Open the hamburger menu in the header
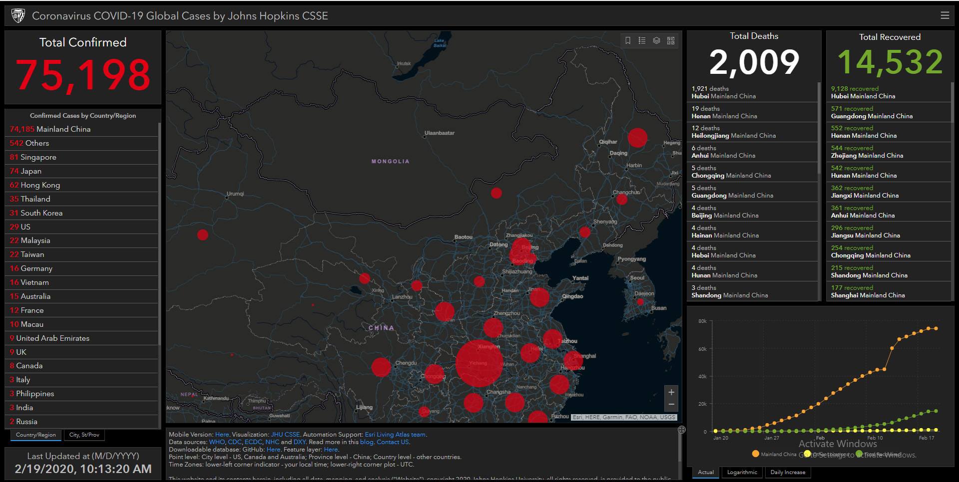Viewport: 959px width, 482px height. click(945, 15)
